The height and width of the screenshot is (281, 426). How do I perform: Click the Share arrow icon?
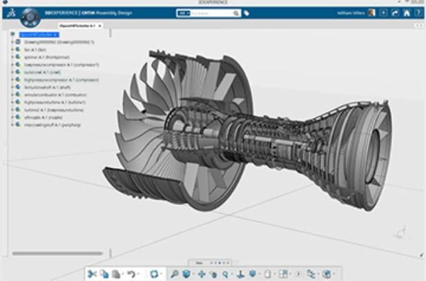(x=396, y=12)
